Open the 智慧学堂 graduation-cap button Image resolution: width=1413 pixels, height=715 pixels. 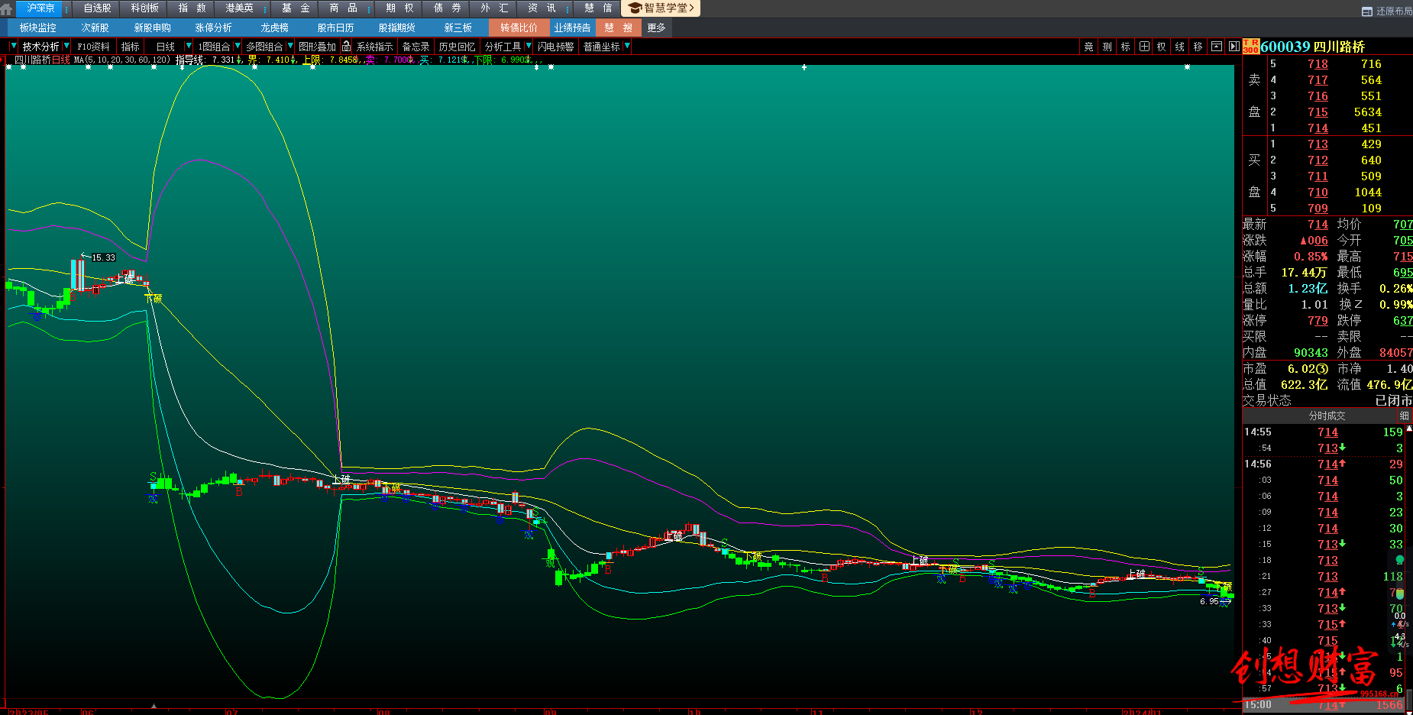[661, 8]
